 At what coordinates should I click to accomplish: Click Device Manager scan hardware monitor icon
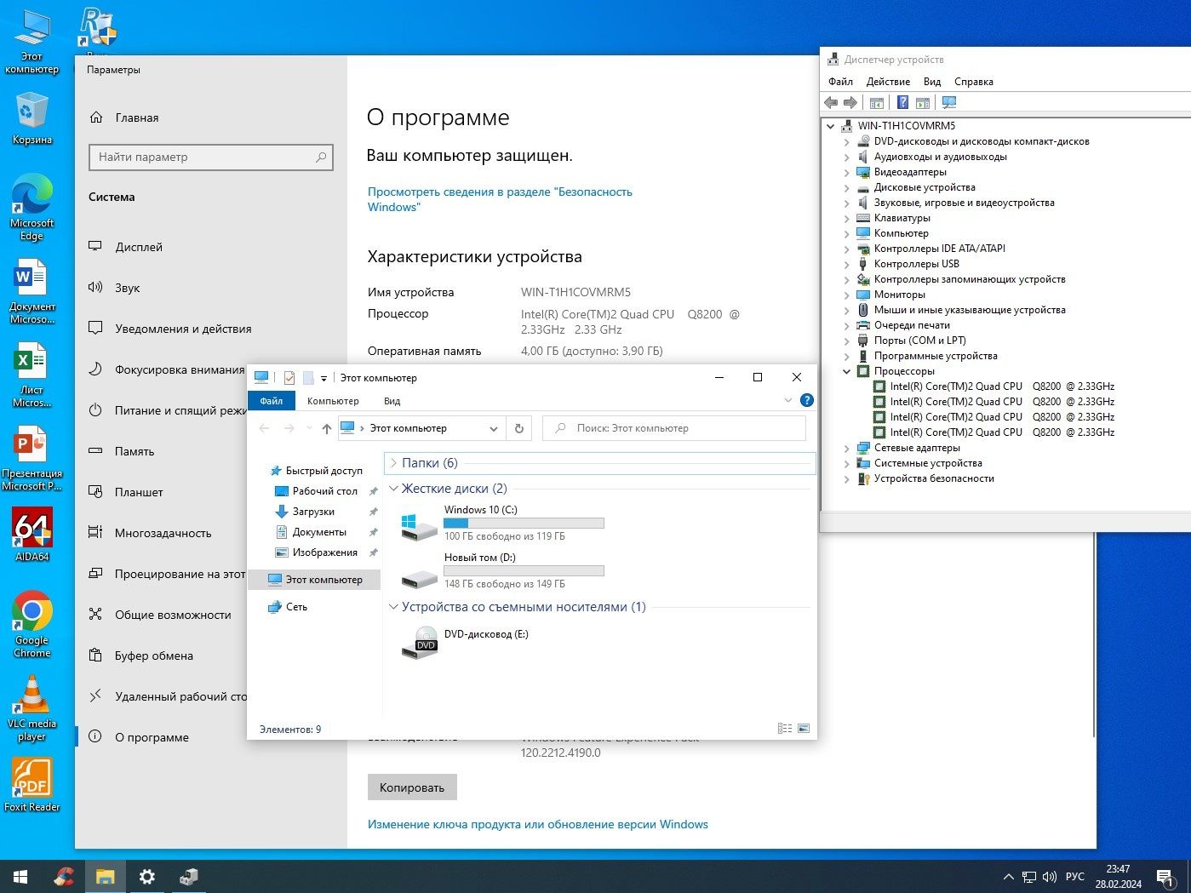tap(949, 103)
